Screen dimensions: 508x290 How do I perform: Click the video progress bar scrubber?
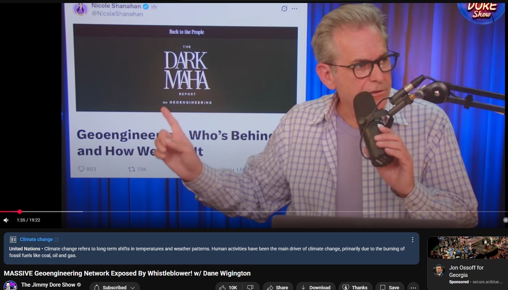tap(20, 211)
